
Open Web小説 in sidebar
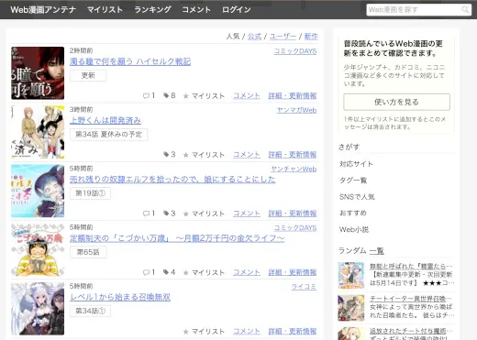[354, 230]
